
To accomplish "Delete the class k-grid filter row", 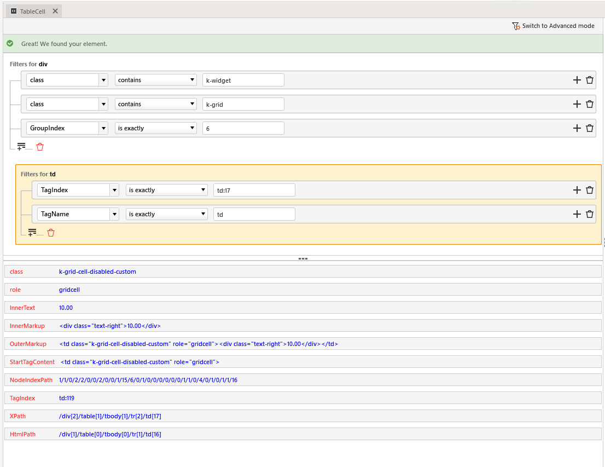I will point(590,104).
